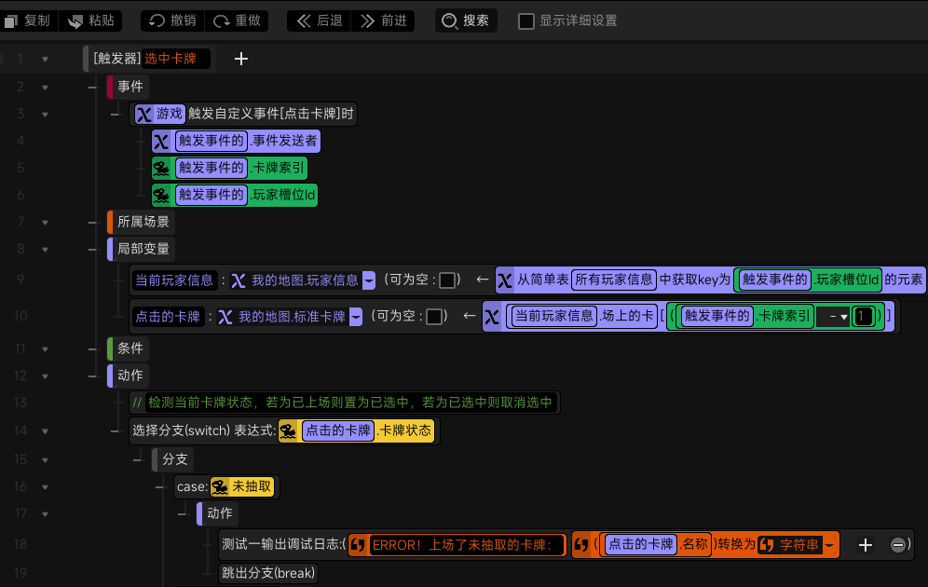Select the 局部变量 section header
The height and width of the screenshot is (587, 928).
(x=143, y=249)
